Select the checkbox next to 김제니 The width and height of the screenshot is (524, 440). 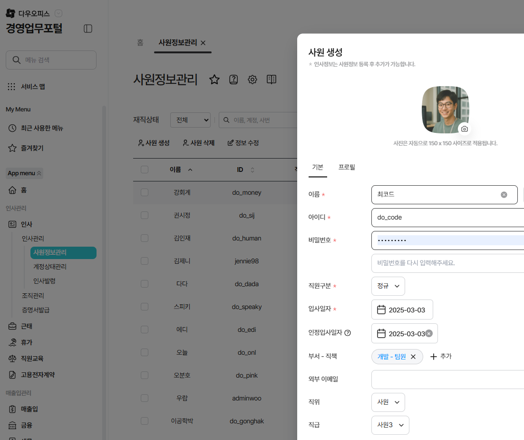[145, 261]
